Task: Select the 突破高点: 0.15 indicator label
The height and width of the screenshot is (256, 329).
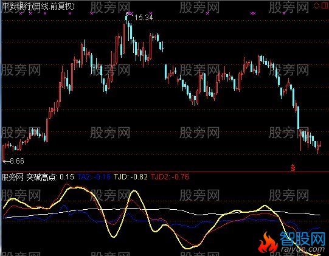Action: pos(50,177)
